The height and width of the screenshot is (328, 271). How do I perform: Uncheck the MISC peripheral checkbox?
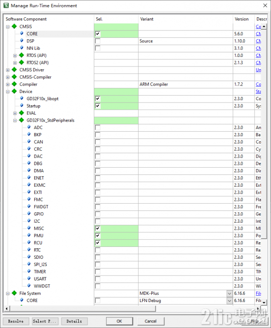coord(97,228)
